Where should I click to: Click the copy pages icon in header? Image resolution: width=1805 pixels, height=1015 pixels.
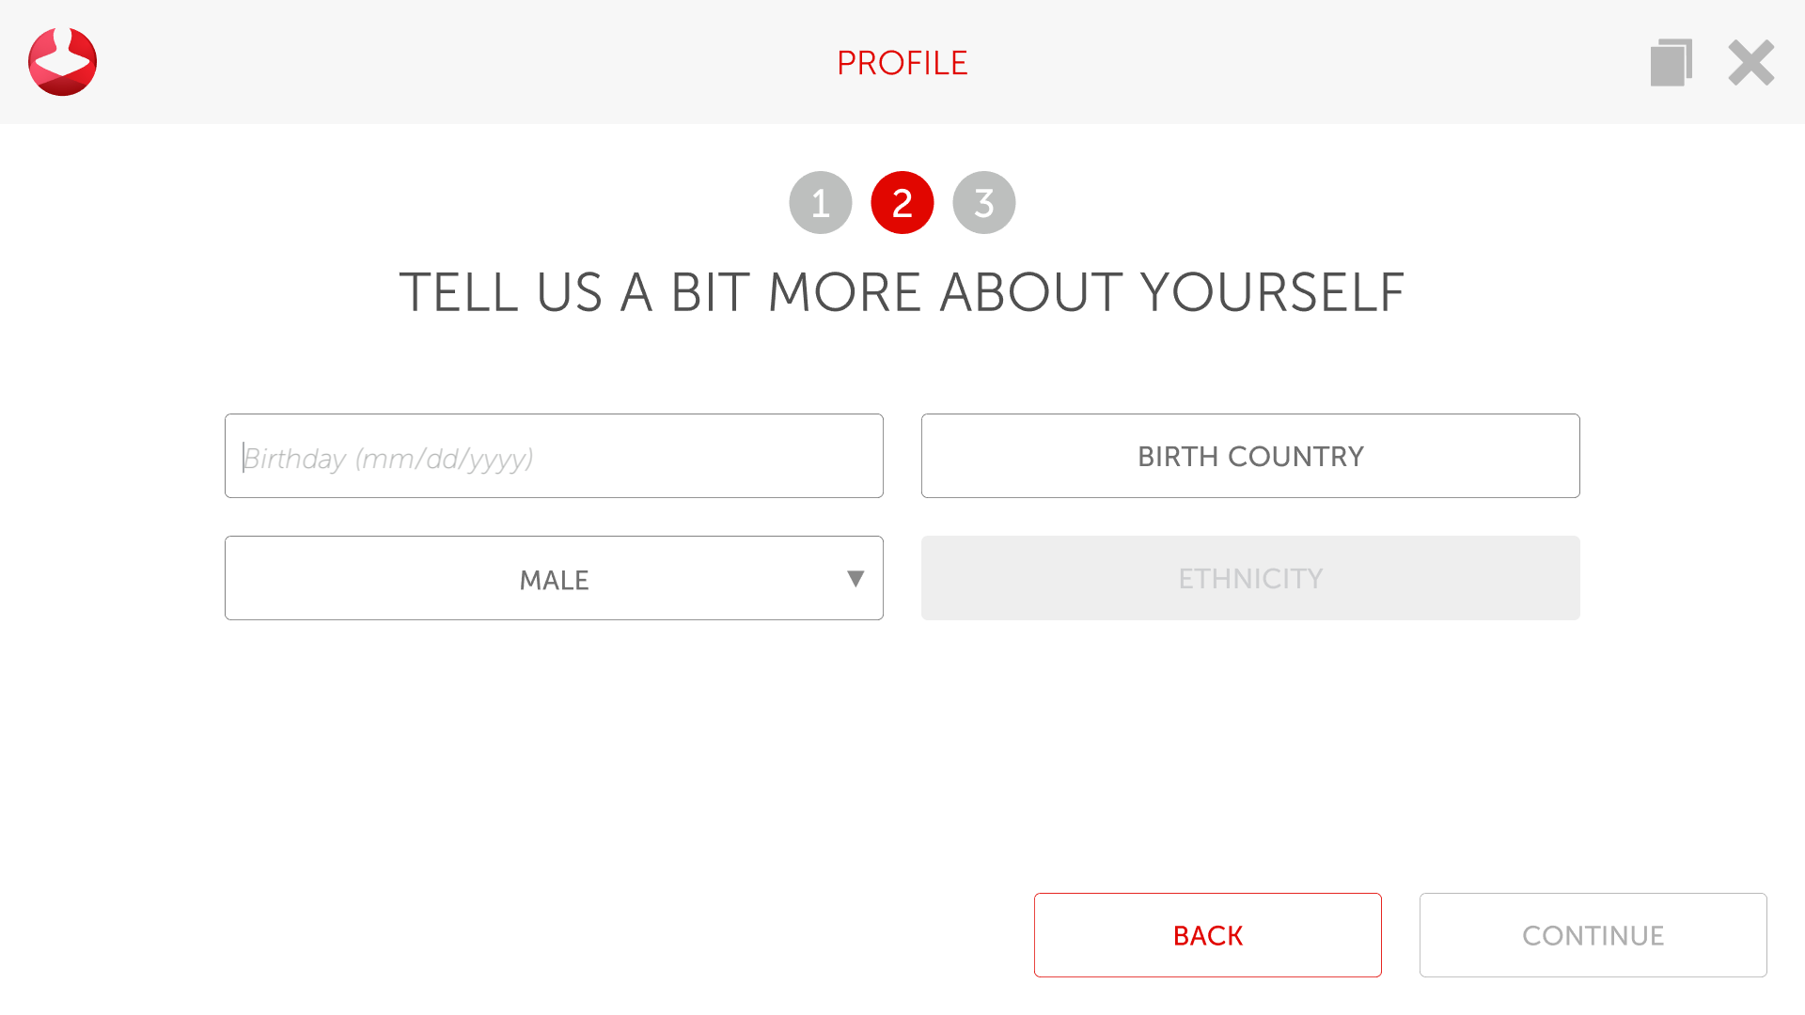click(x=1671, y=63)
